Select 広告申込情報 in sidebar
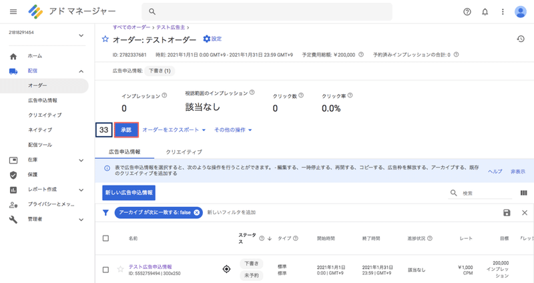This screenshot has height=283, width=534. (x=43, y=101)
